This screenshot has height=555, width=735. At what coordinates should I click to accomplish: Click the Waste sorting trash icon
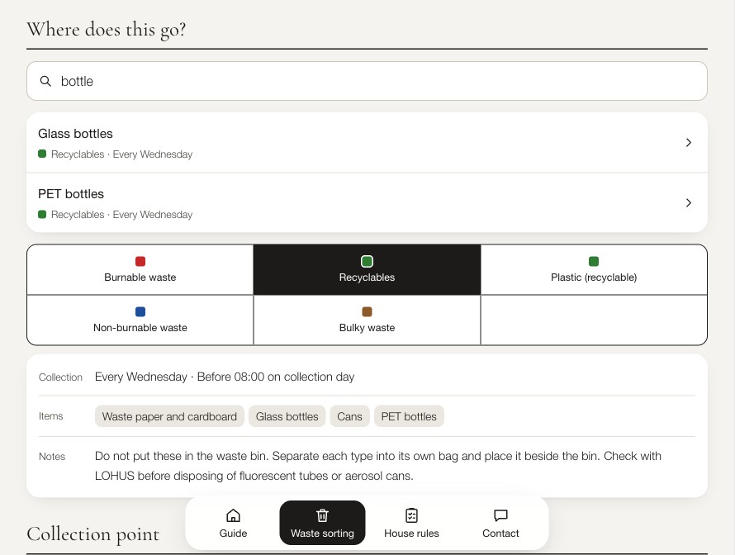tap(323, 515)
